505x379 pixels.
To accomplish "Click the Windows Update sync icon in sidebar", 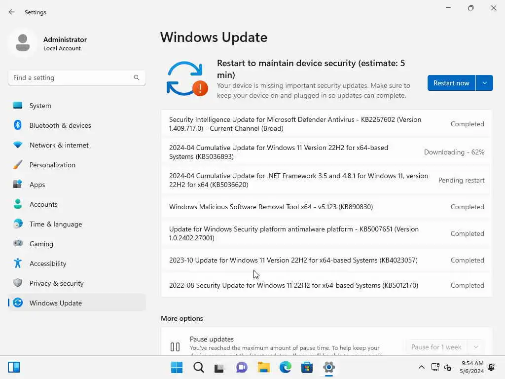I will click(x=18, y=303).
